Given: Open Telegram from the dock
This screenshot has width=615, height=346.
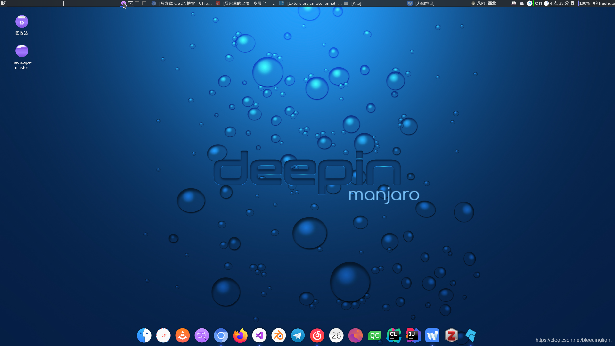Looking at the screenshot, I should click(298, 335).
